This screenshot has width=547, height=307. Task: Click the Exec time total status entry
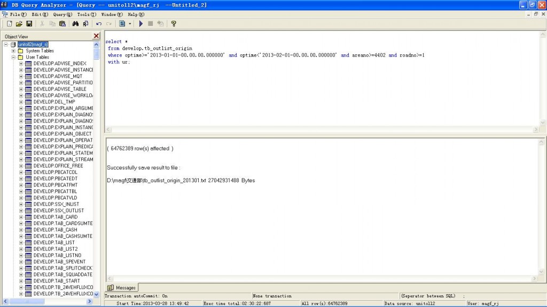pos(237,303)
